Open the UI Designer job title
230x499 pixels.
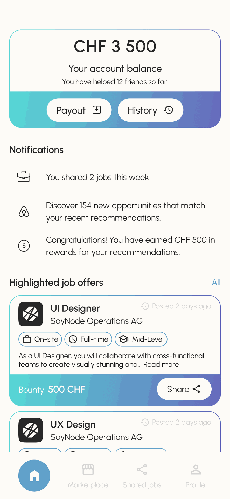pyautogui.click(x=75, y=308)
